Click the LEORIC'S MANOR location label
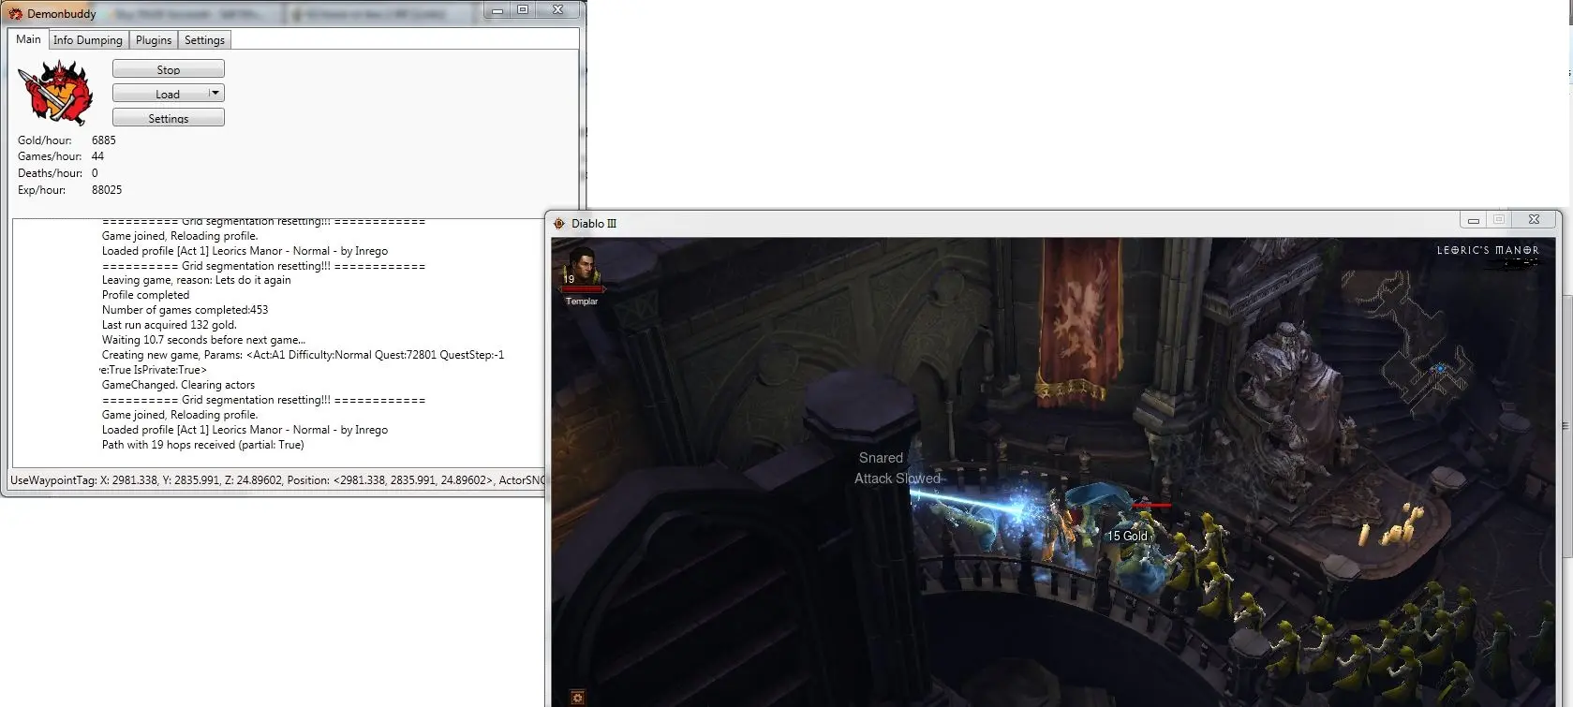 1488,250
